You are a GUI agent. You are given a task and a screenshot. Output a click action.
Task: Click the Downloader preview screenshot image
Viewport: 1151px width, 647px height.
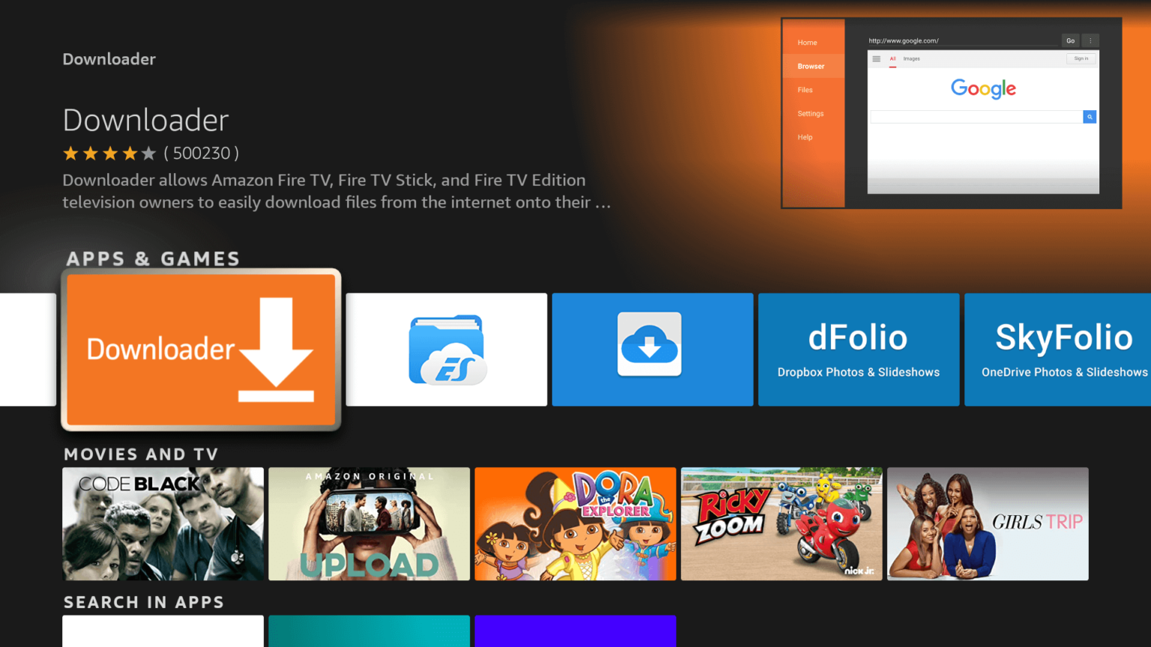click(x=951, y=113)
